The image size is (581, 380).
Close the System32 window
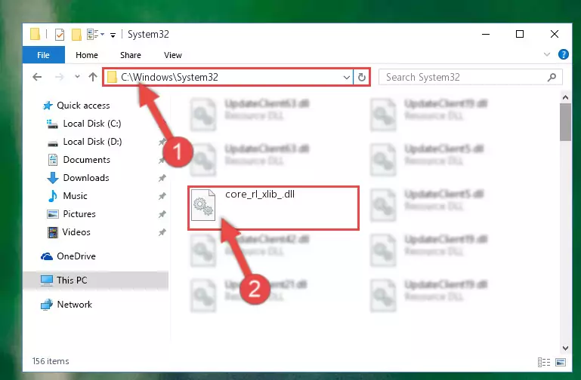point(555,34)
